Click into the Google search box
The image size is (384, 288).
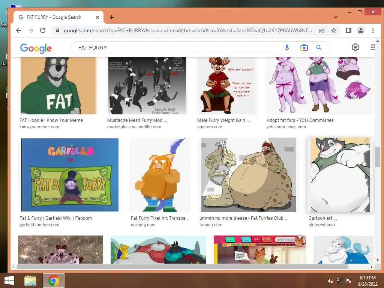pos(179,48)
